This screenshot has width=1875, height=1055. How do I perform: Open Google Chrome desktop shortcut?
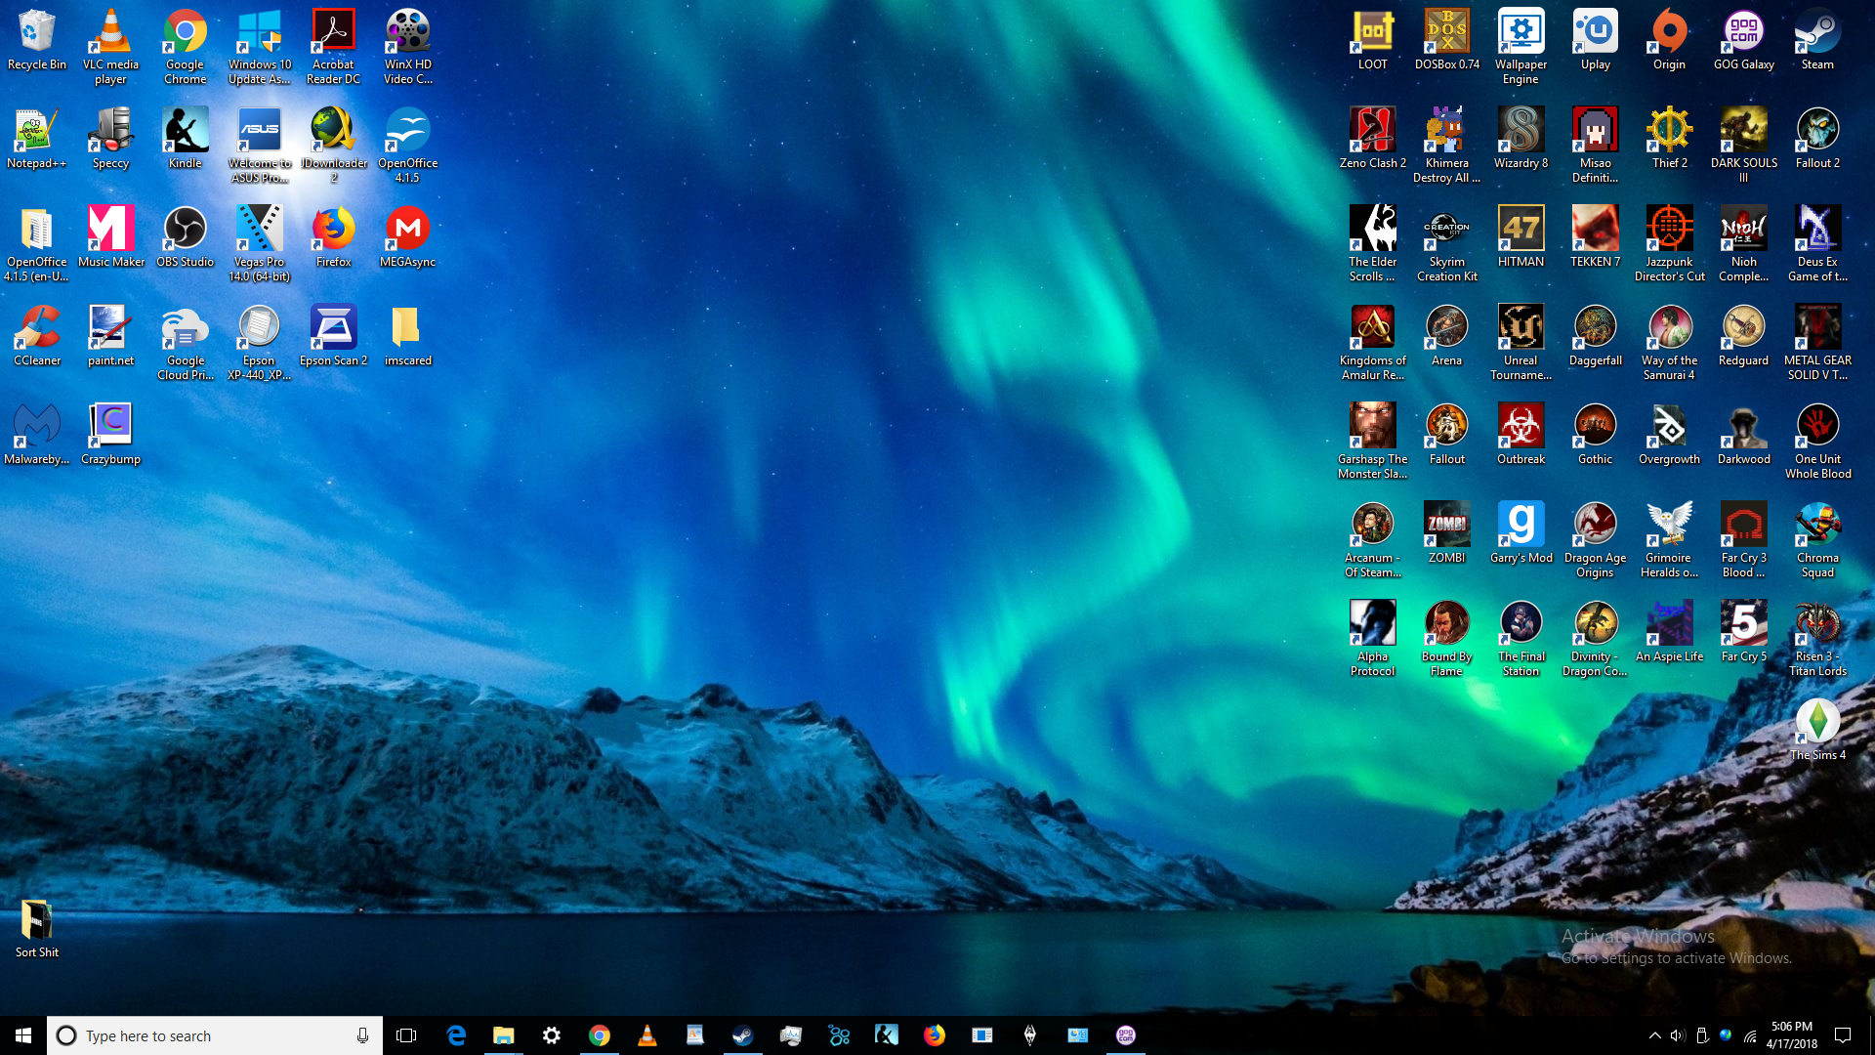(186, 48)
